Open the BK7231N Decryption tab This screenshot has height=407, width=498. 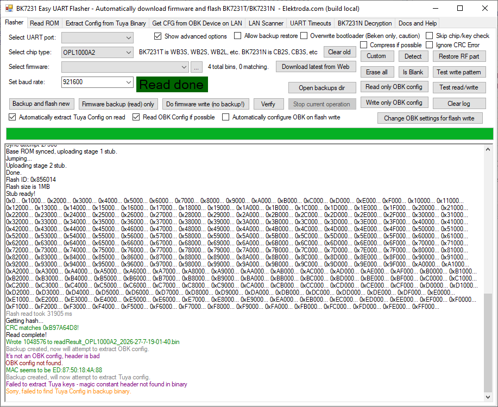(x=364, y=23)
